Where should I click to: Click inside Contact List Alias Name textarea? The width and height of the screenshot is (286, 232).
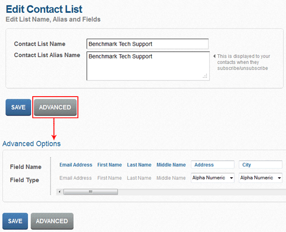148,66
